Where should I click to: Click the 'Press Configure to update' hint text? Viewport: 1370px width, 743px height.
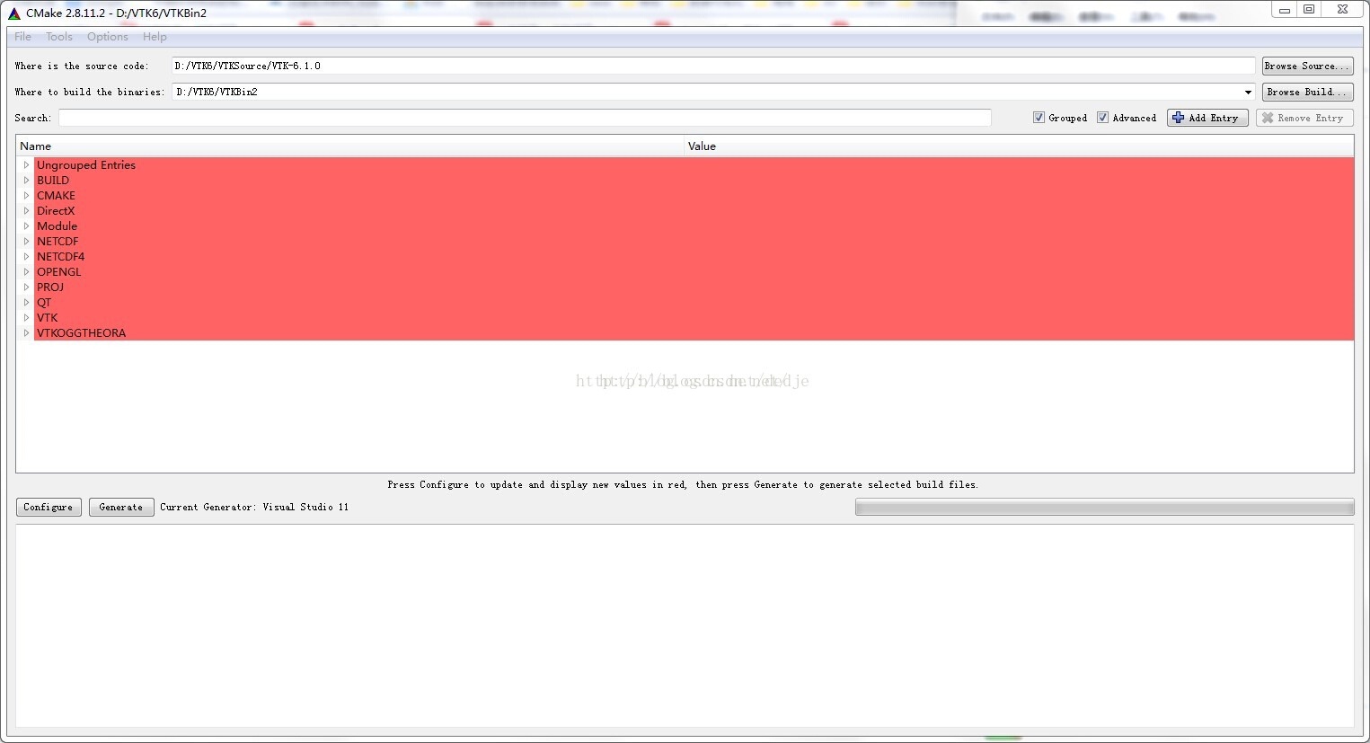pos(683,485)
